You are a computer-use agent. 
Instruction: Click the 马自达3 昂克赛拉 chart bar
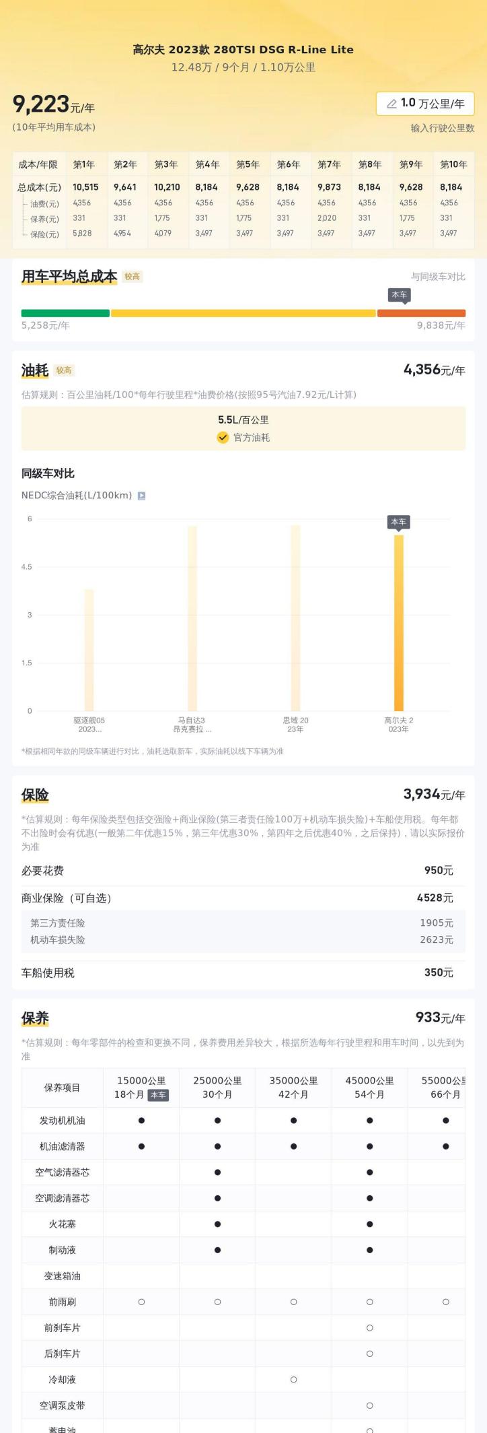point(192,618)
